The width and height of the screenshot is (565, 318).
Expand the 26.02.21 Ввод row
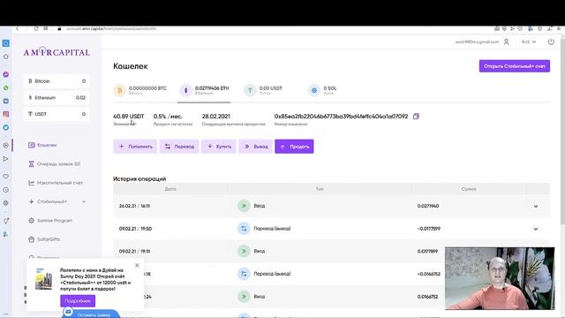click(x=536, y=206)
